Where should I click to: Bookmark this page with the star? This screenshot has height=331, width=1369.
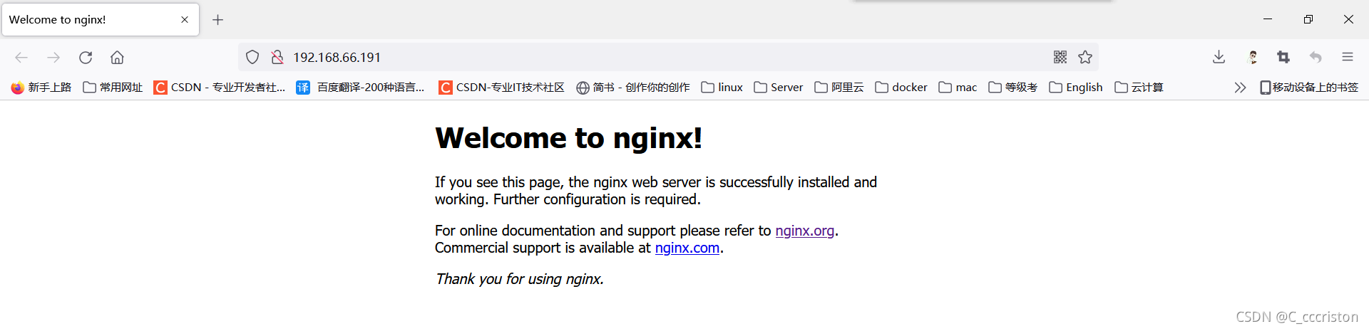click(1085, 57)
